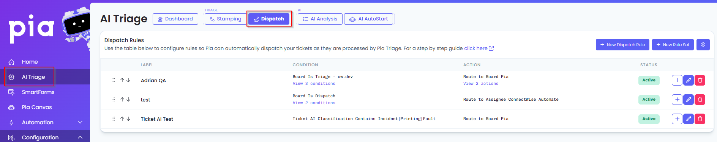Expand View 3 conditions for Adrian QA
This screenshot has height=142, width=717.
[x=314, y=84]
